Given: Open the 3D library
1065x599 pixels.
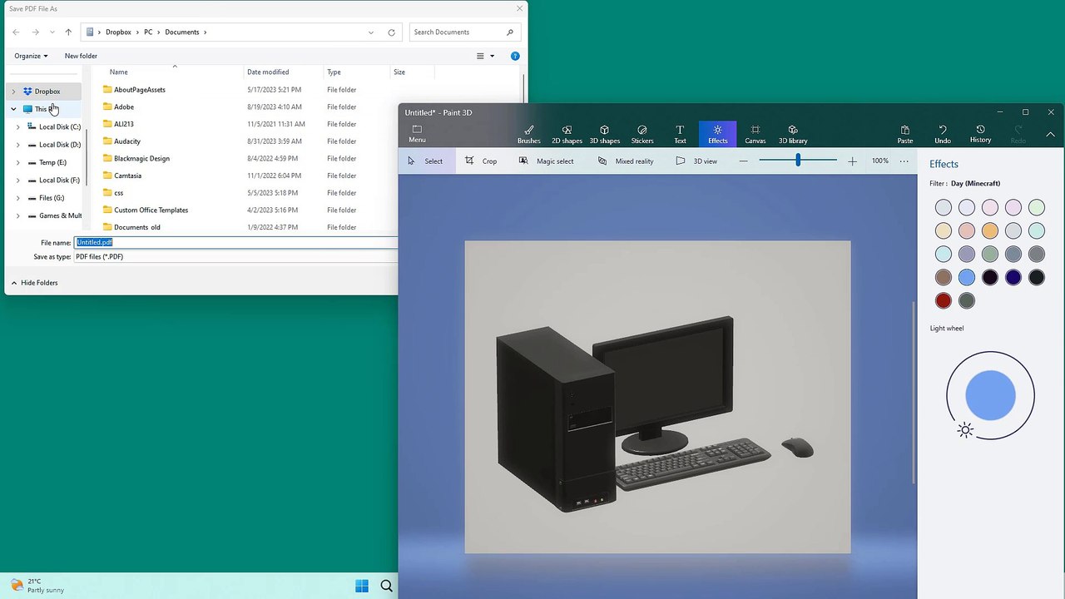Looking at the screenshot, I should (x=793, y=134).
